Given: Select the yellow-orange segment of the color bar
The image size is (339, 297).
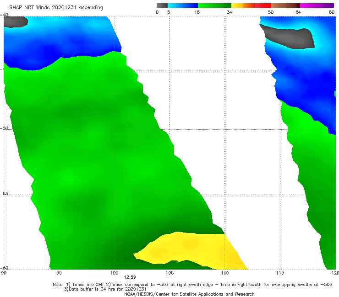Looking at the screenshot, I should (243, 5).
